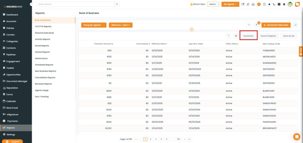Open the Group By: Agents dropdown
303x143 pixels.
tap(93, 25)
